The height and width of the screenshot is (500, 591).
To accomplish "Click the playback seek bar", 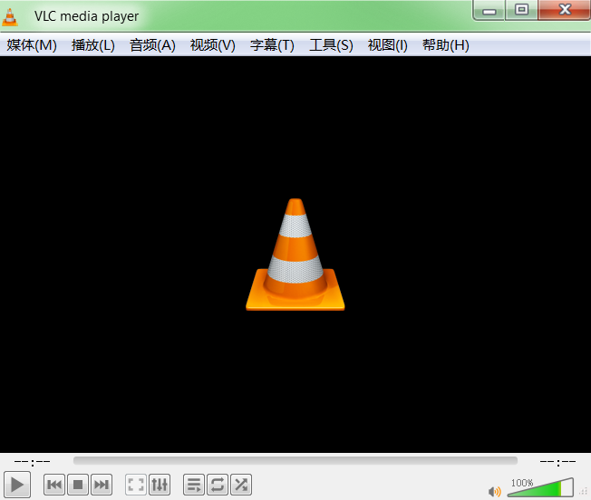I will [295, 461].
